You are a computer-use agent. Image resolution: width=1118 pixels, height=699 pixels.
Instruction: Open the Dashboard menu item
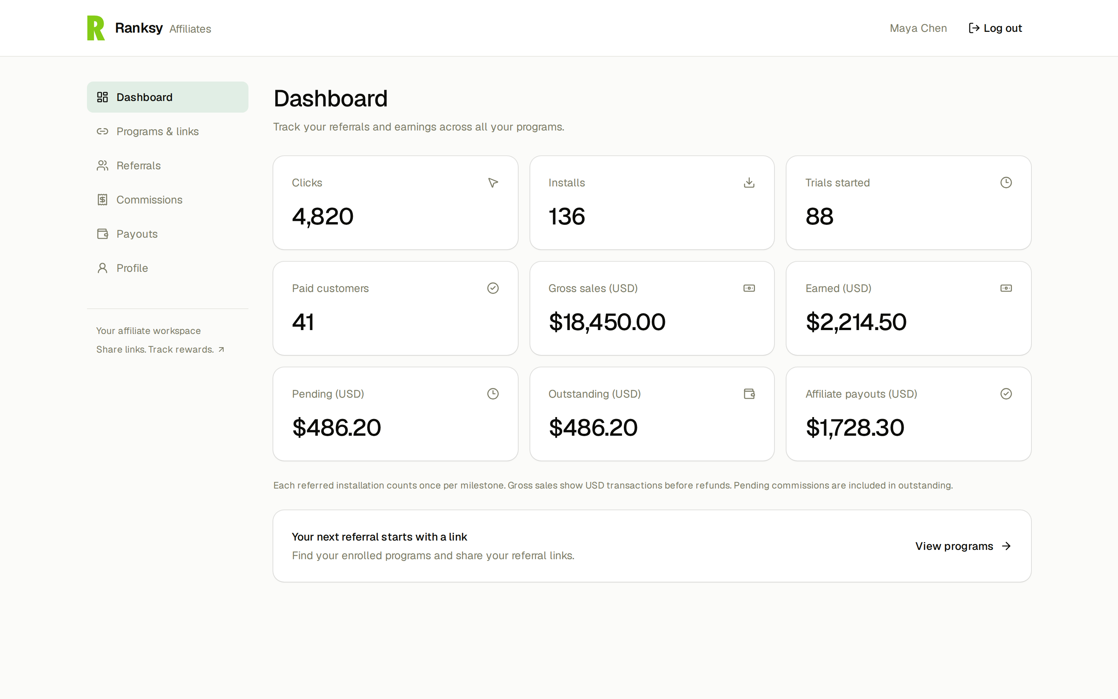[x=167, y=97]
